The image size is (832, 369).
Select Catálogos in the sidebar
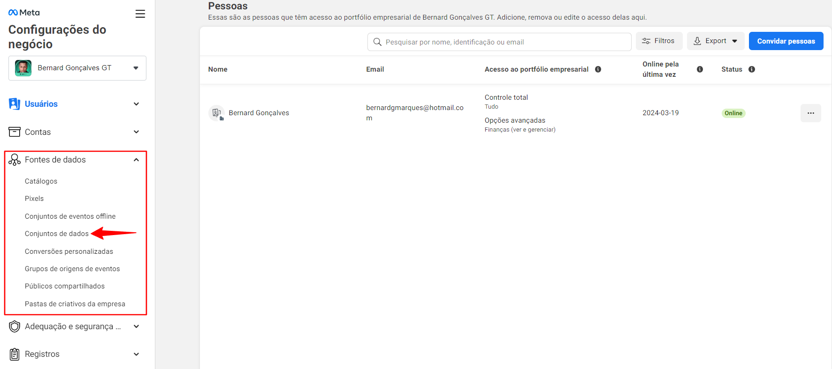tap(41, 181)
